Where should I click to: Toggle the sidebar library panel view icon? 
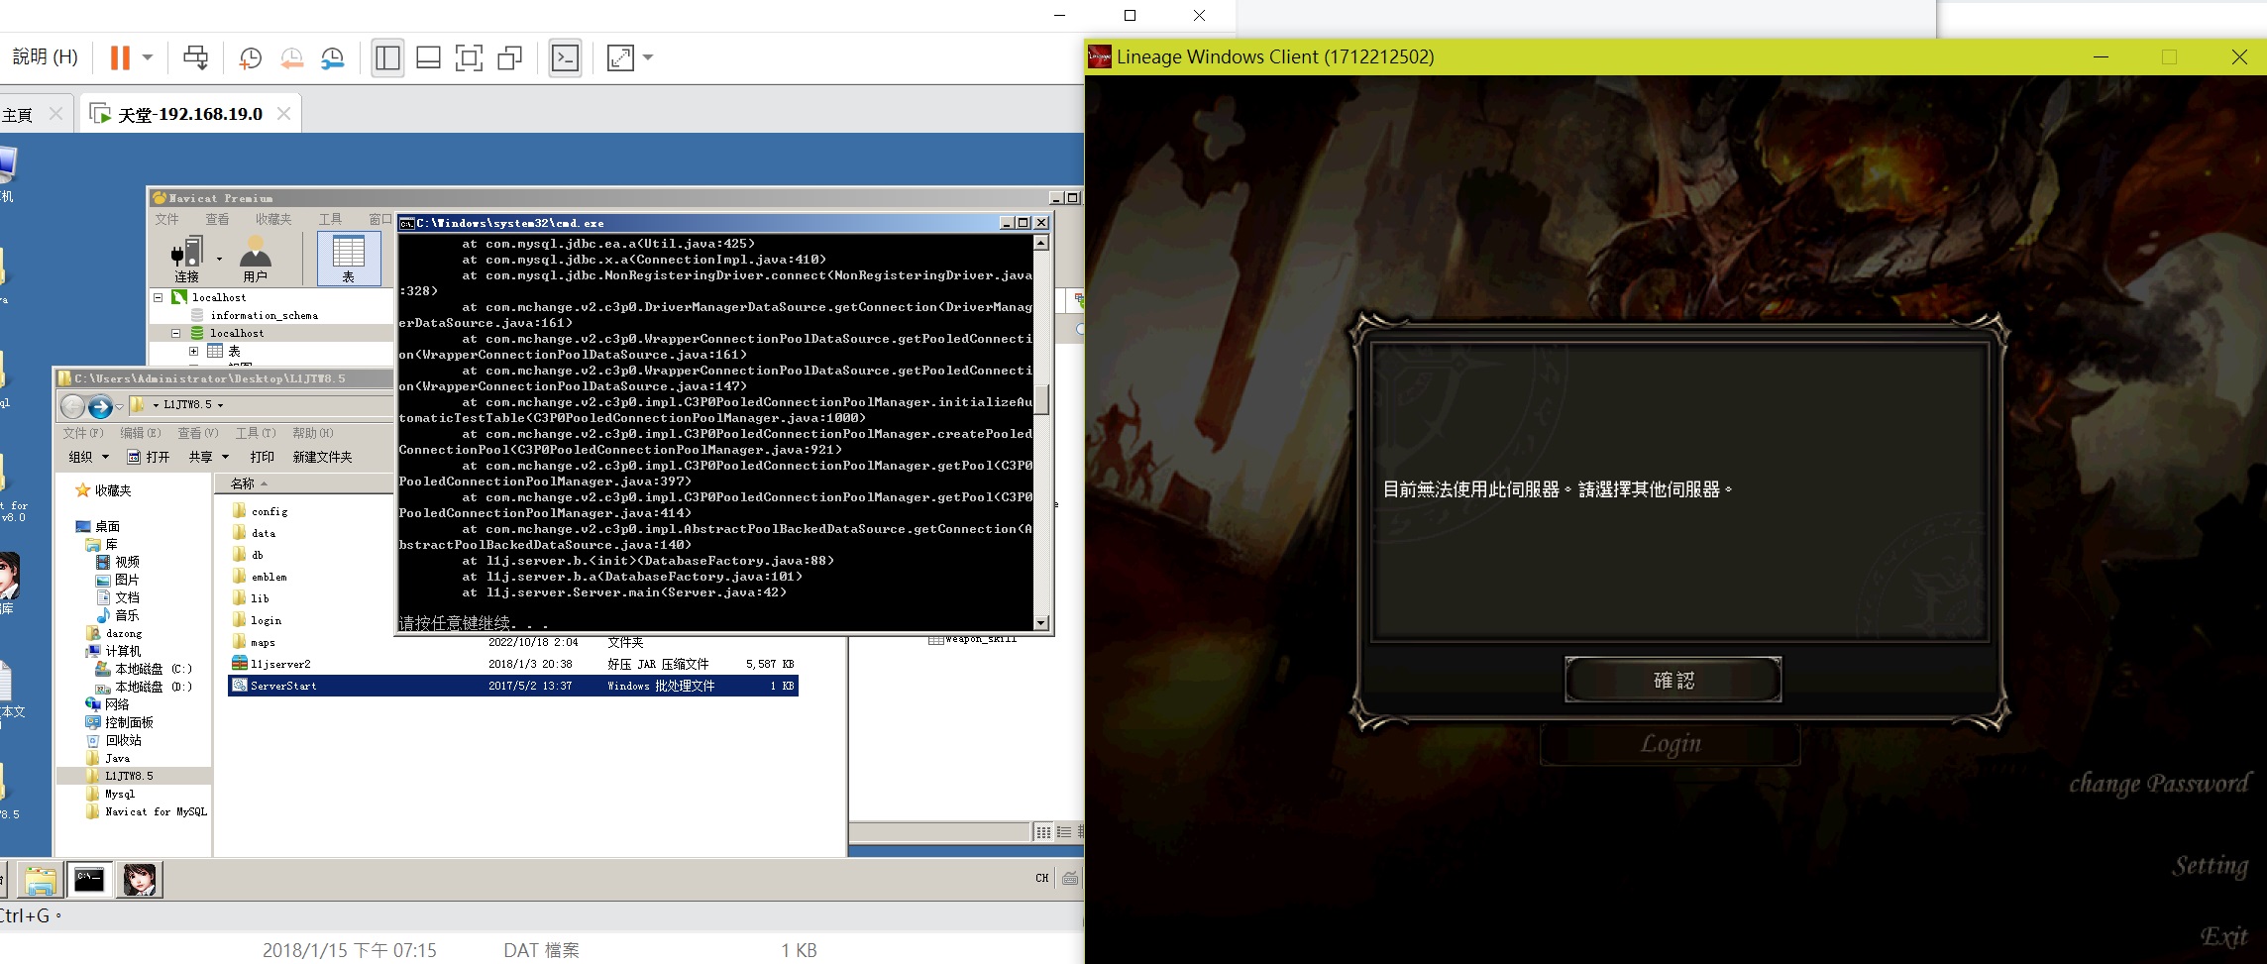[387, 57]
